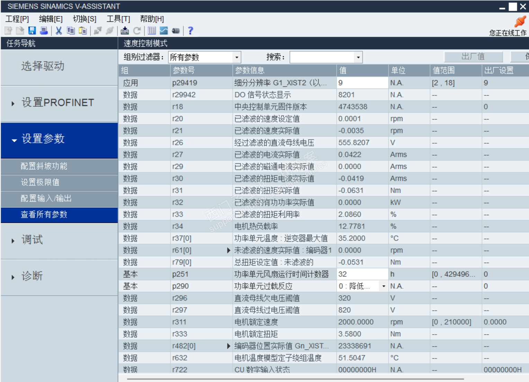Click the new project toolbar icon
The width and height of the screenshot is (529, 382).
click(x=8, y=31)
